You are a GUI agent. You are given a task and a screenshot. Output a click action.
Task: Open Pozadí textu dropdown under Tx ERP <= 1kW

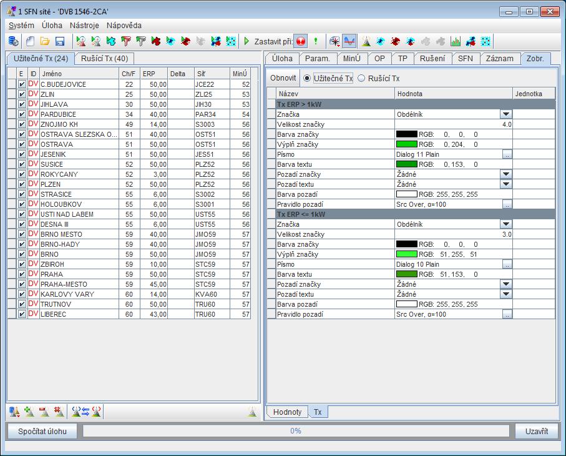506,294
